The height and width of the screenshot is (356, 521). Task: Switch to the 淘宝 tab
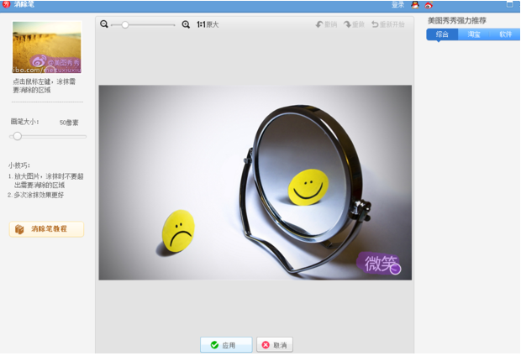[474, 34]
